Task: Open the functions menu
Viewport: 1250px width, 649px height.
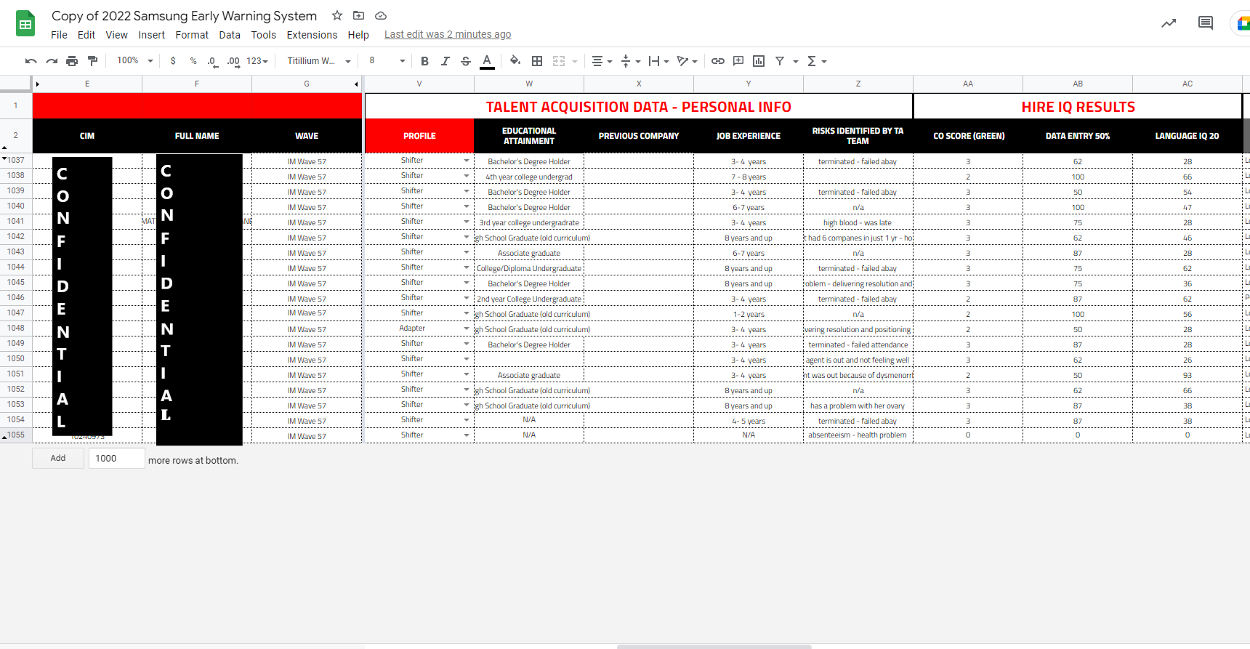Action: [x=817, y=61]
